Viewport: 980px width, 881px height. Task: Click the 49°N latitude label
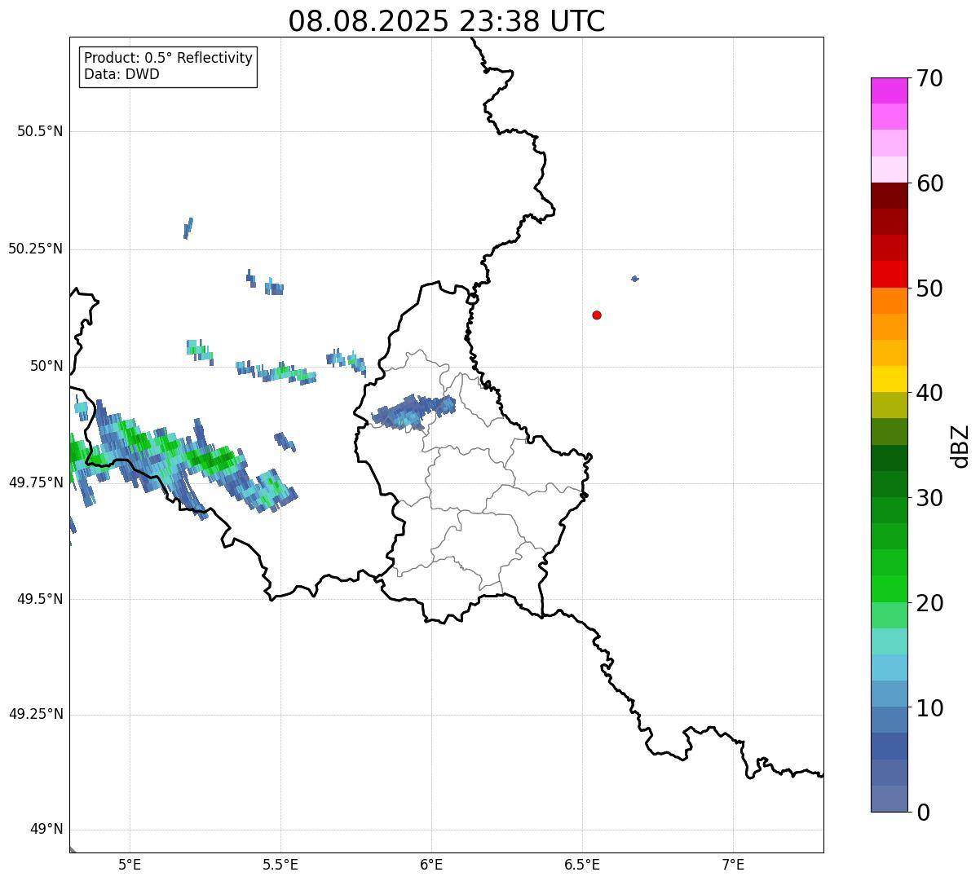(x=46, y=830)
